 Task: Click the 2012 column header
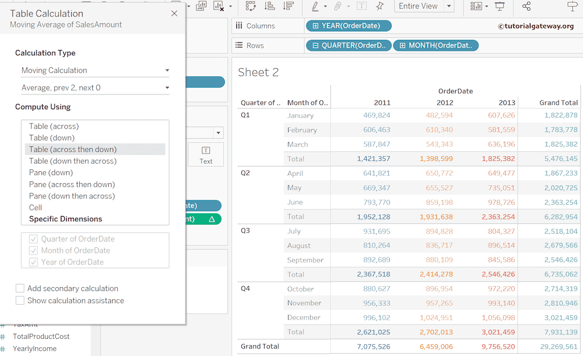coord(445,103)
